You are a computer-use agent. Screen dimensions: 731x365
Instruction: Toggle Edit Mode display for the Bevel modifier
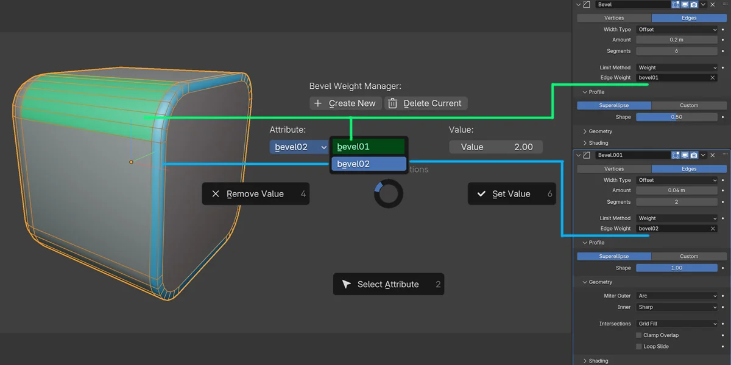pos(676,4)
